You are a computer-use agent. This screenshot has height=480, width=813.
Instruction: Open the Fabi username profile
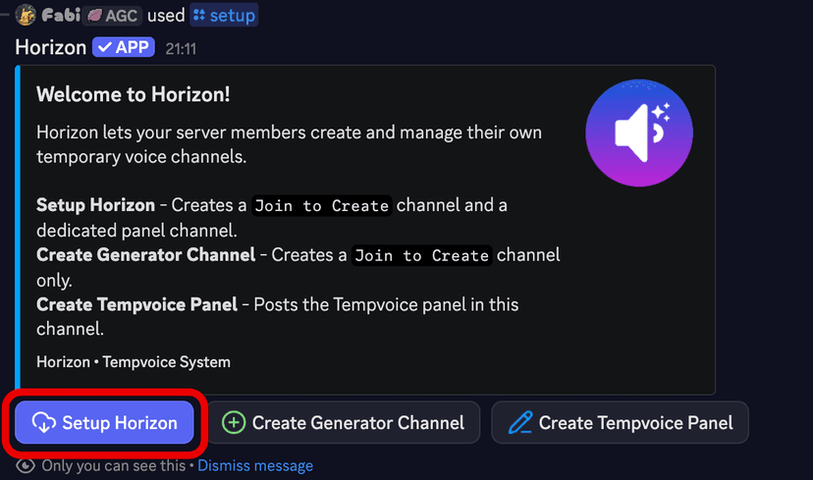point(61,15)
